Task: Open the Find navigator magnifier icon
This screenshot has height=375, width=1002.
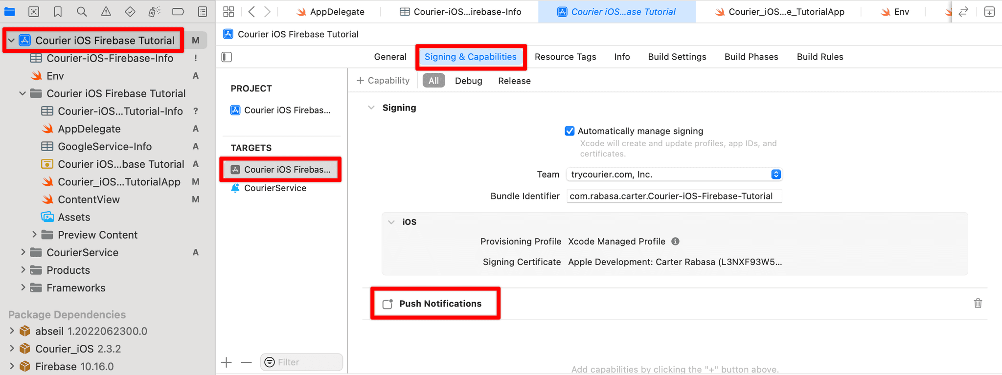Action: (82, 11)
